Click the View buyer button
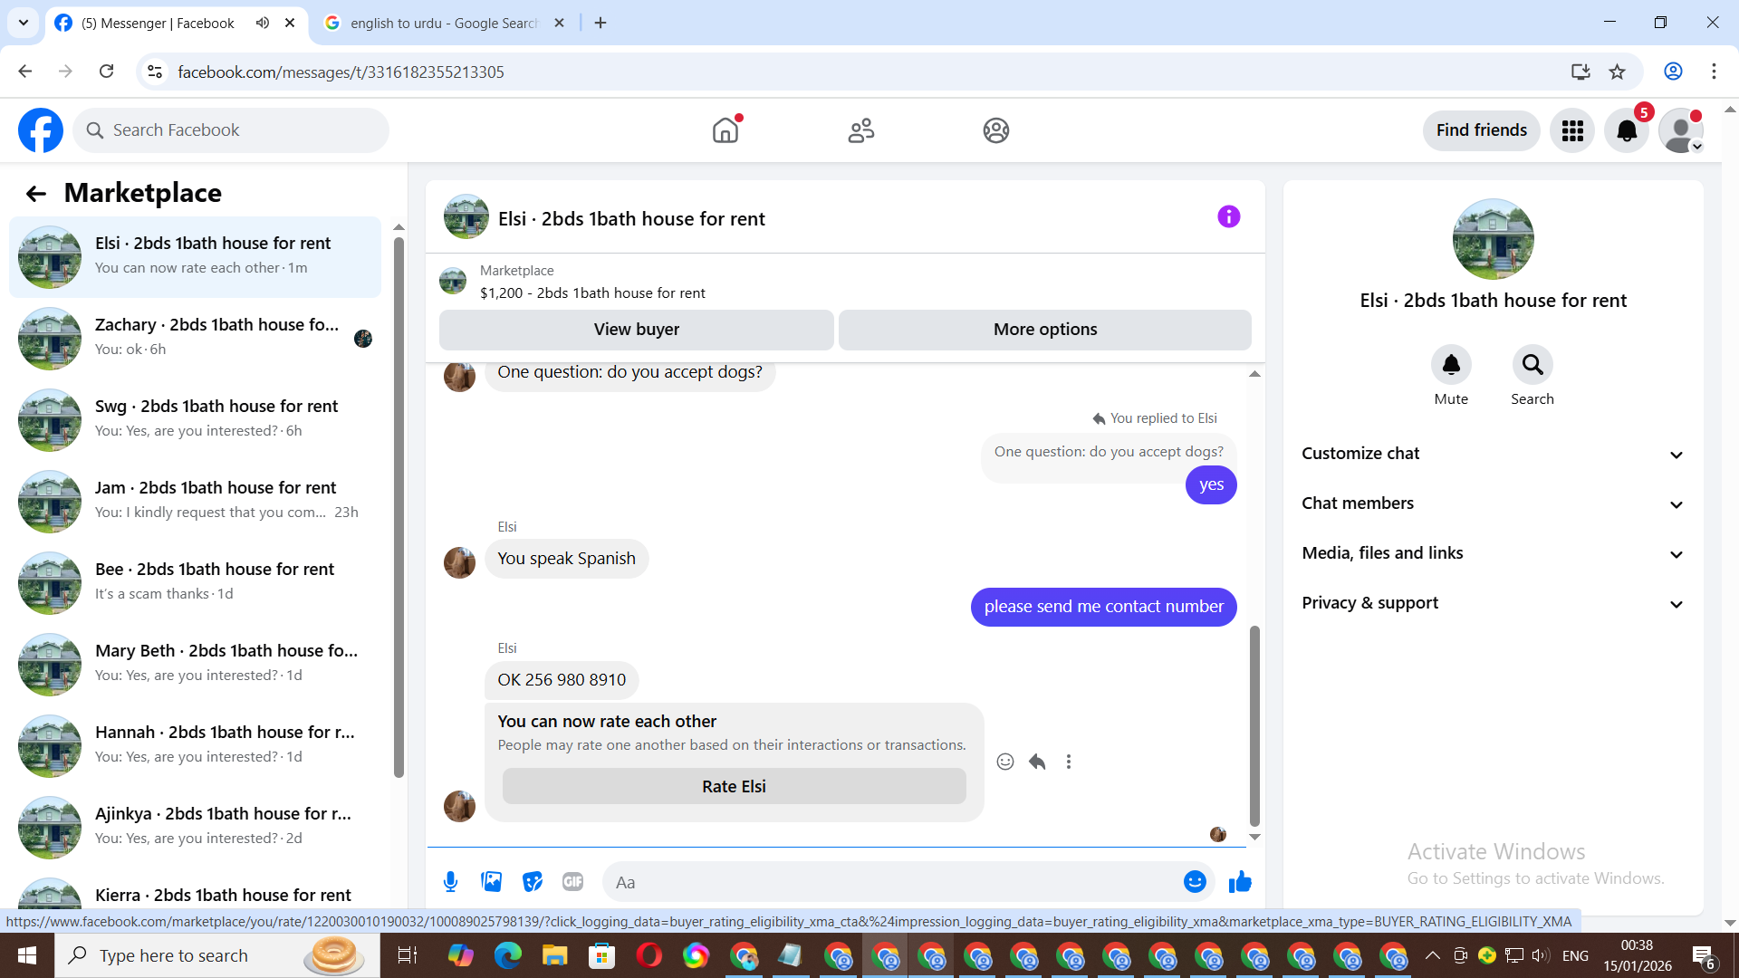 tap(636, 330)
